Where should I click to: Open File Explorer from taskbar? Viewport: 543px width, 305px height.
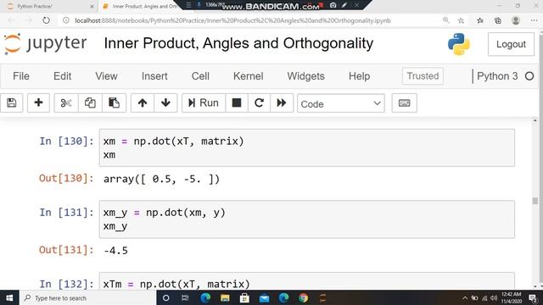pyautogui.click(x=225, y=297)
